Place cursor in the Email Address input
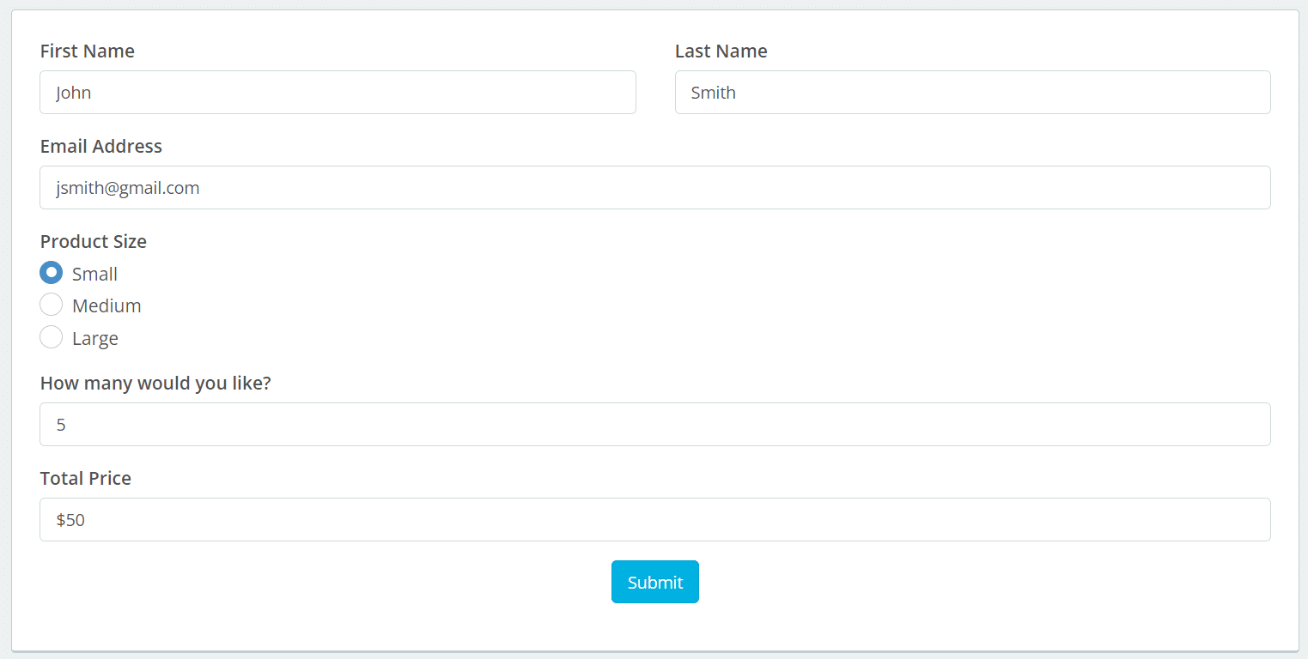Viewport: 1308px width, 659px height. point(655,187)
